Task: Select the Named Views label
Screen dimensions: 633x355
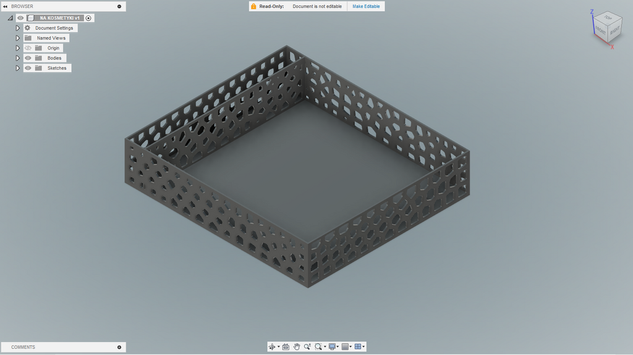Action: pos(51,38)
